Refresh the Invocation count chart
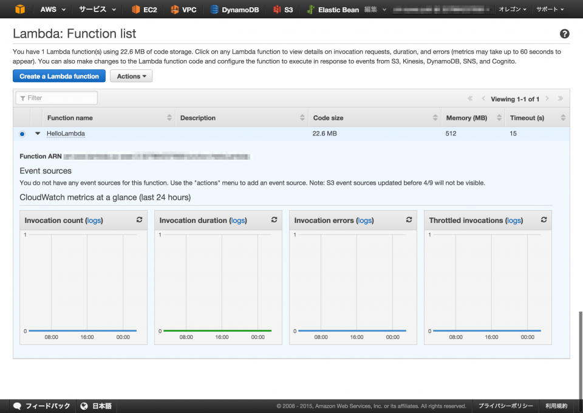Image resolution: width=583 pixels, height=413 pixels. (x=140, y=220)
